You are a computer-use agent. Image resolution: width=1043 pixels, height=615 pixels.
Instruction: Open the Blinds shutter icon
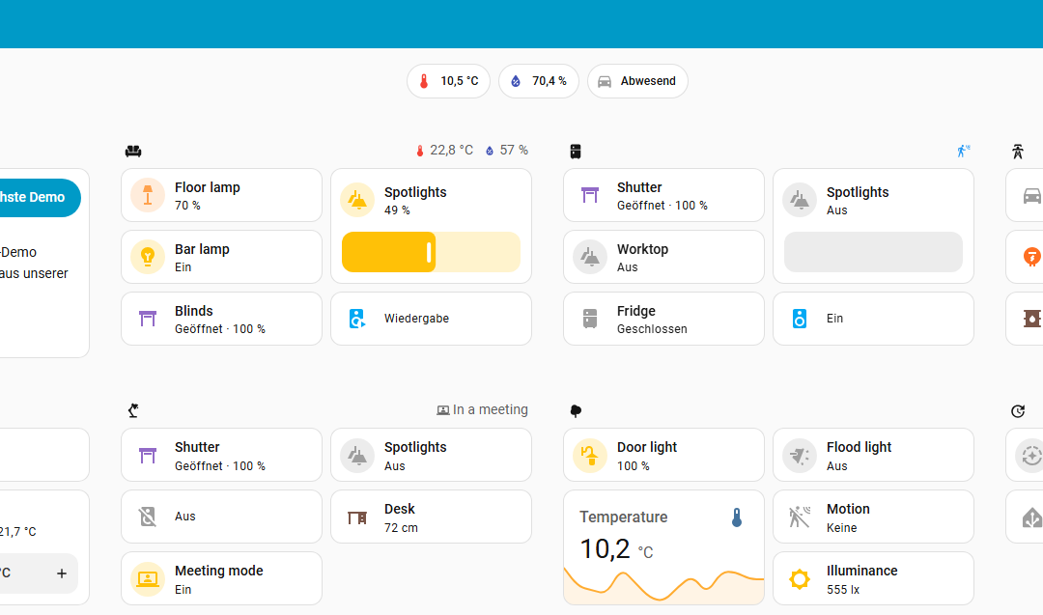coord(147,319)
